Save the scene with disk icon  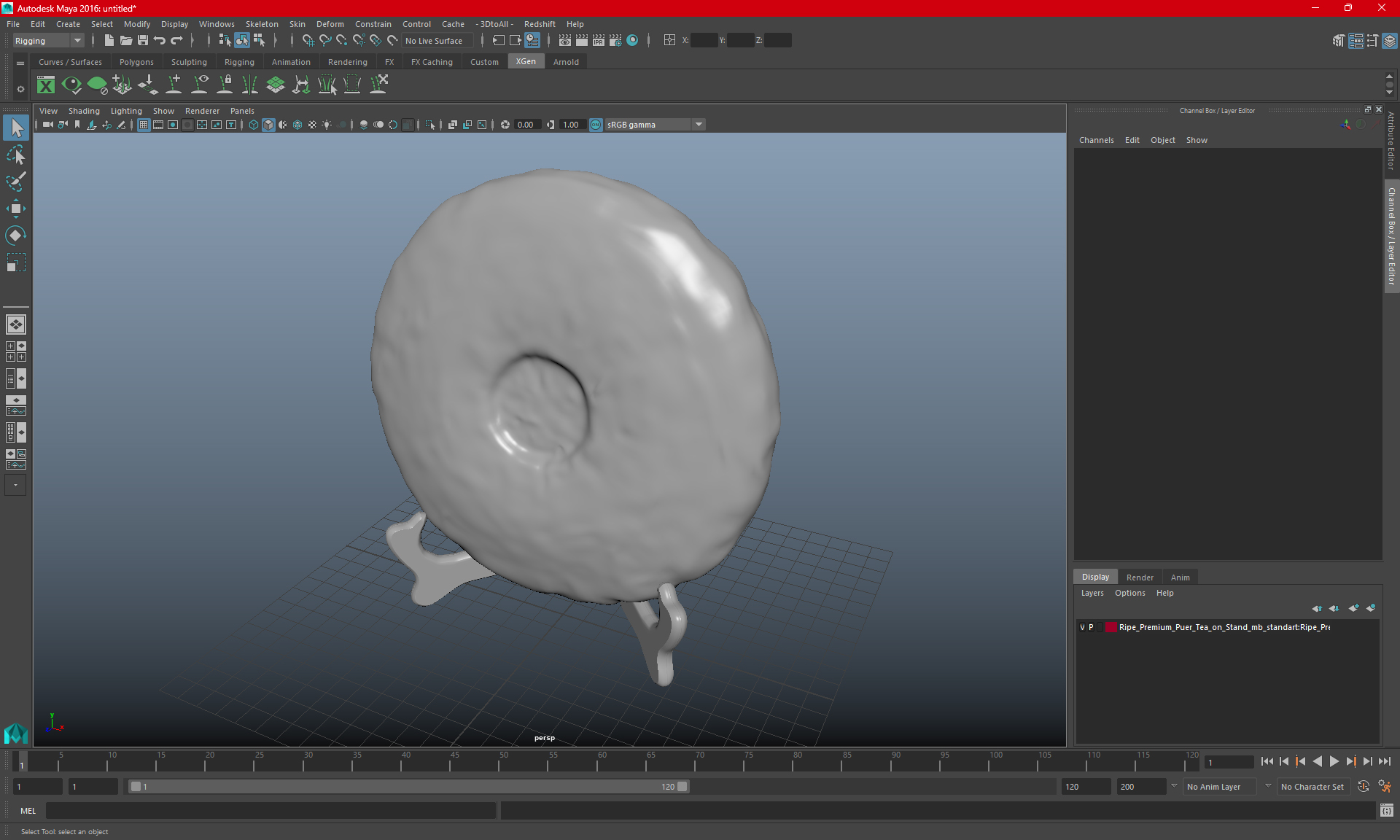coord(143,41)
